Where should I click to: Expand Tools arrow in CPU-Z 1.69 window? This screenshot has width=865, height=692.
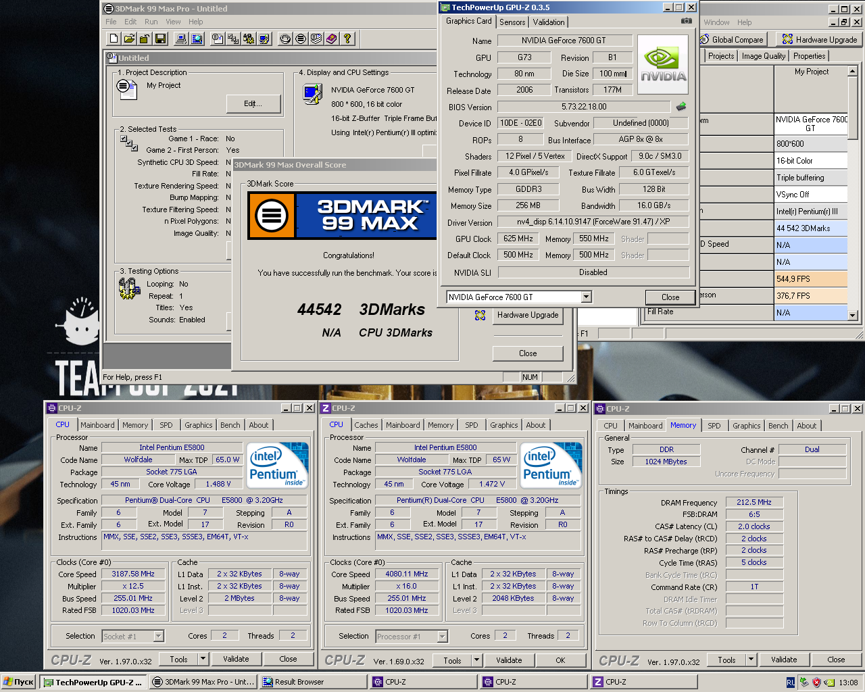point(476,660)
